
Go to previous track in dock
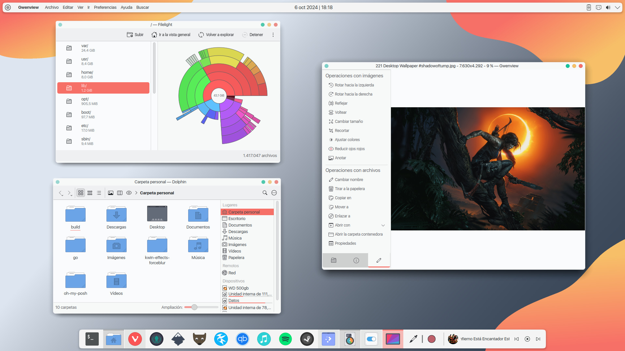tap(517, 339)
